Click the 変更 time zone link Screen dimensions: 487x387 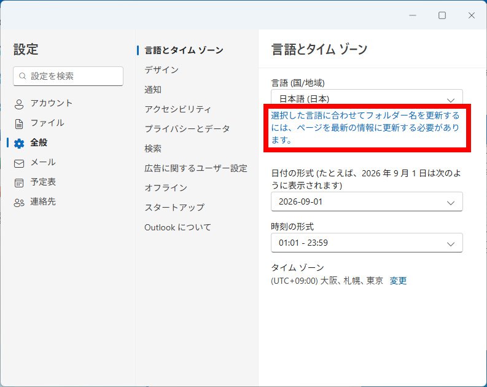pos(398,281)
